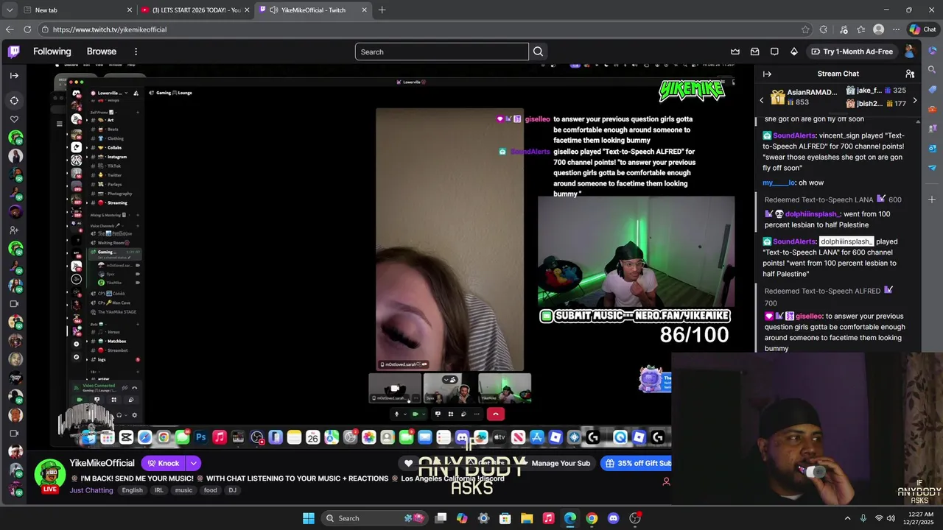Select the YikeMikeOfficial - Twitch tab
The height and width of the screenshot is (530, 943).
(x=312, y=10)
